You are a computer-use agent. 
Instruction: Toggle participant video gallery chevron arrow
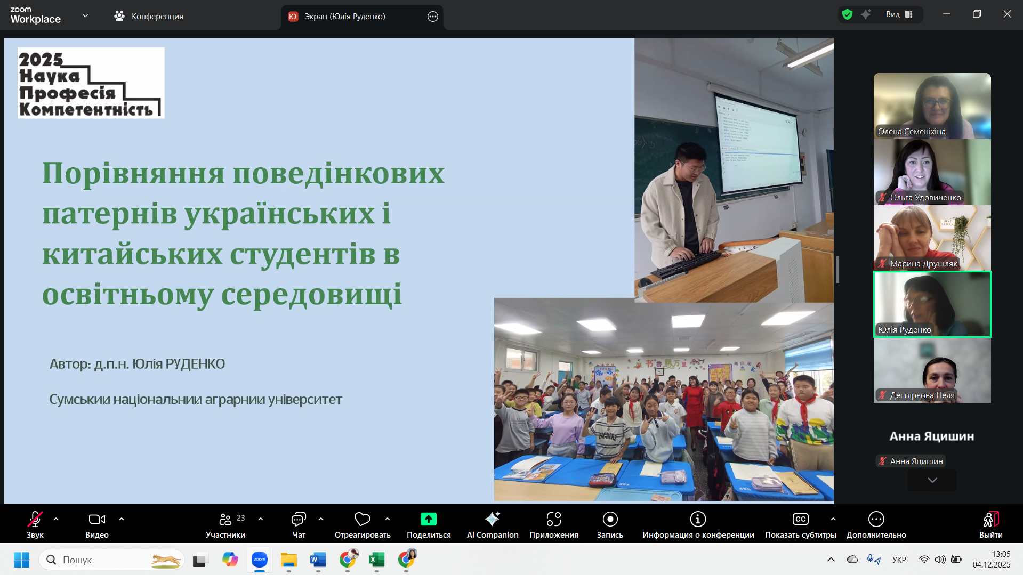931,480
